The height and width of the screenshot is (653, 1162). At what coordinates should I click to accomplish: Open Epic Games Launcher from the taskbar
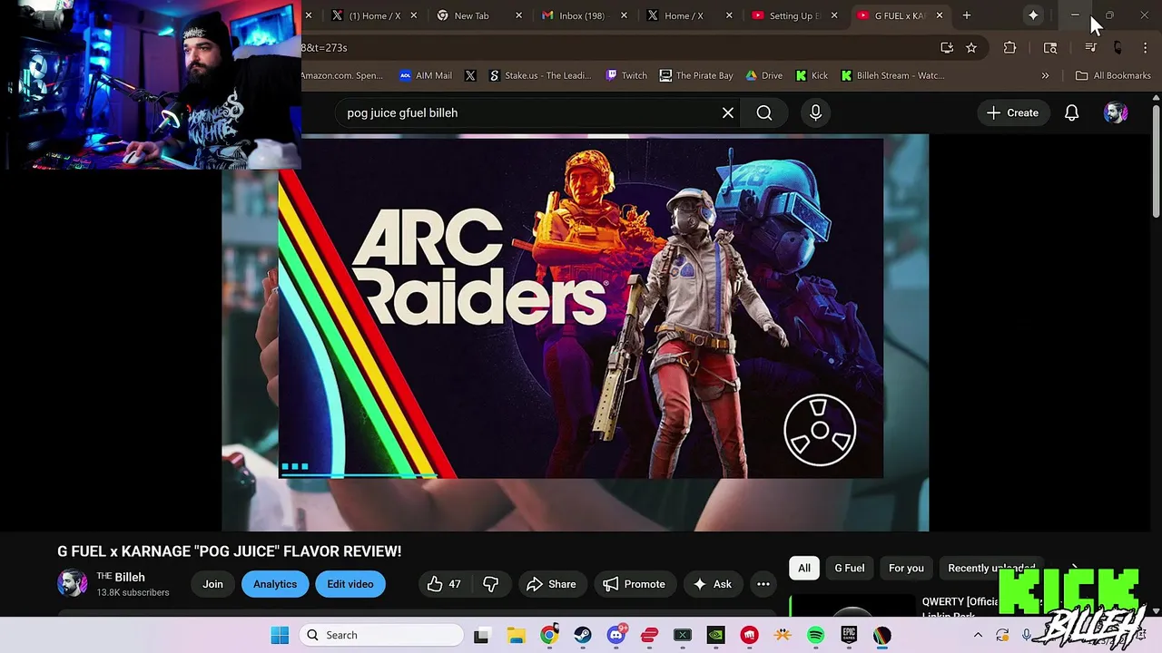coord(849,635)
